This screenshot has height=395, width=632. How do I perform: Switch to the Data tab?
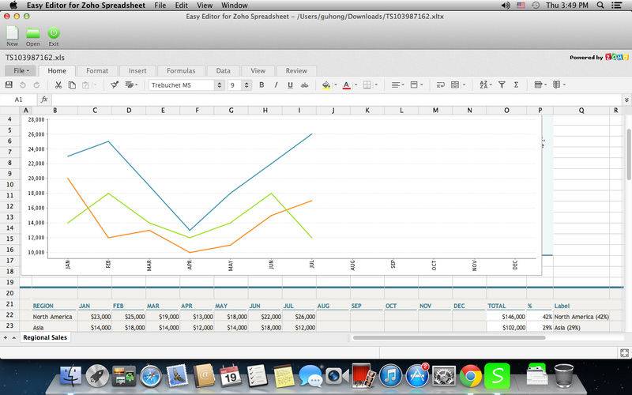[x=224, y=70]
